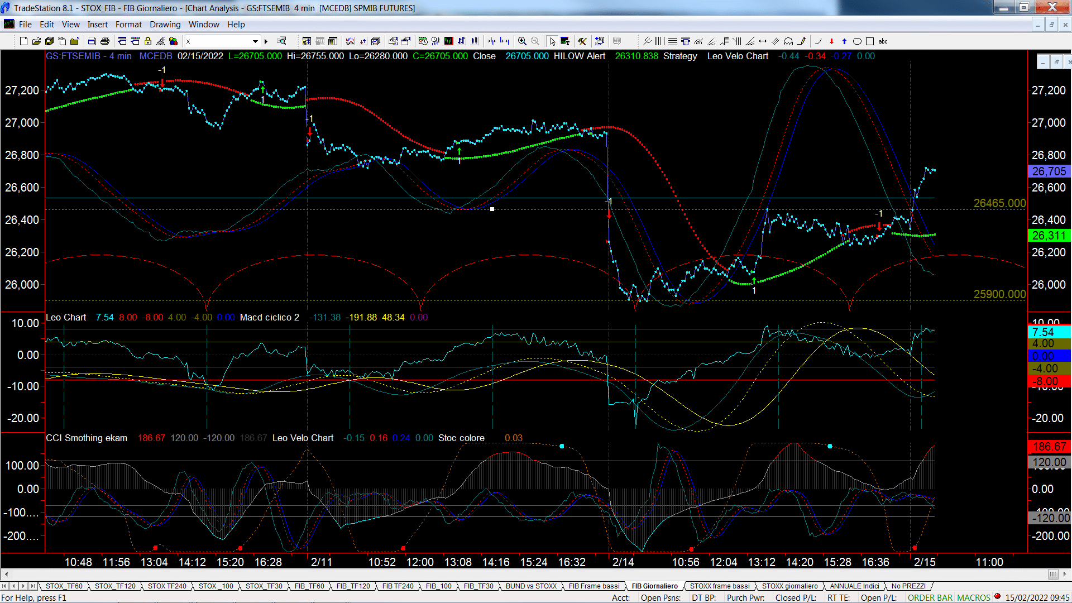The width and height of the screenshot is (1072, 603).
Task: Open the Window menu
Action: (204, 25)
